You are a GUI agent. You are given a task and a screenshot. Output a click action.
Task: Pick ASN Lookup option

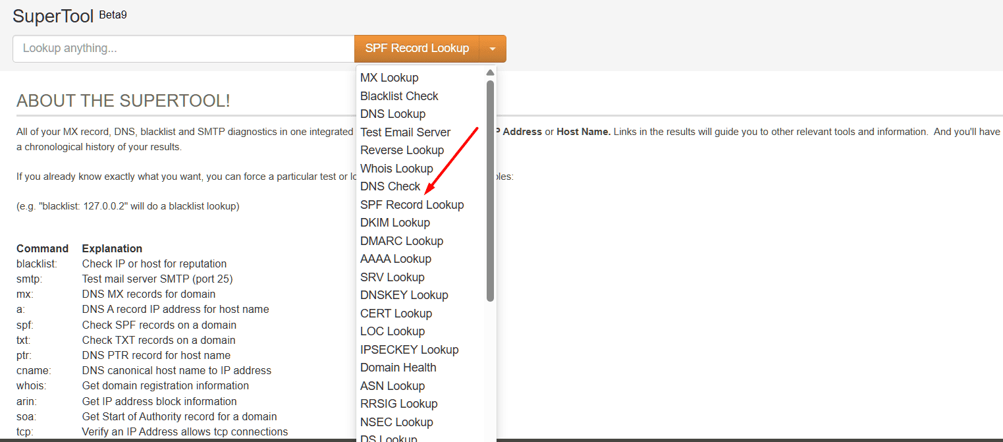click(392, 386)
